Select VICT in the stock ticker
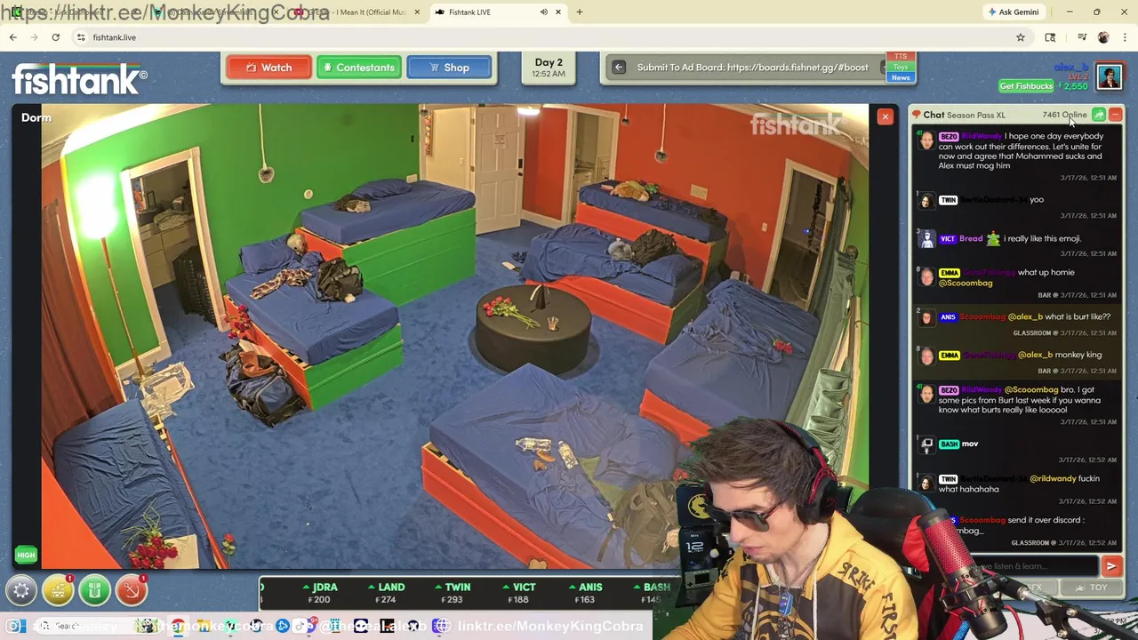The image size is (1138, 640). pos(519,593)
